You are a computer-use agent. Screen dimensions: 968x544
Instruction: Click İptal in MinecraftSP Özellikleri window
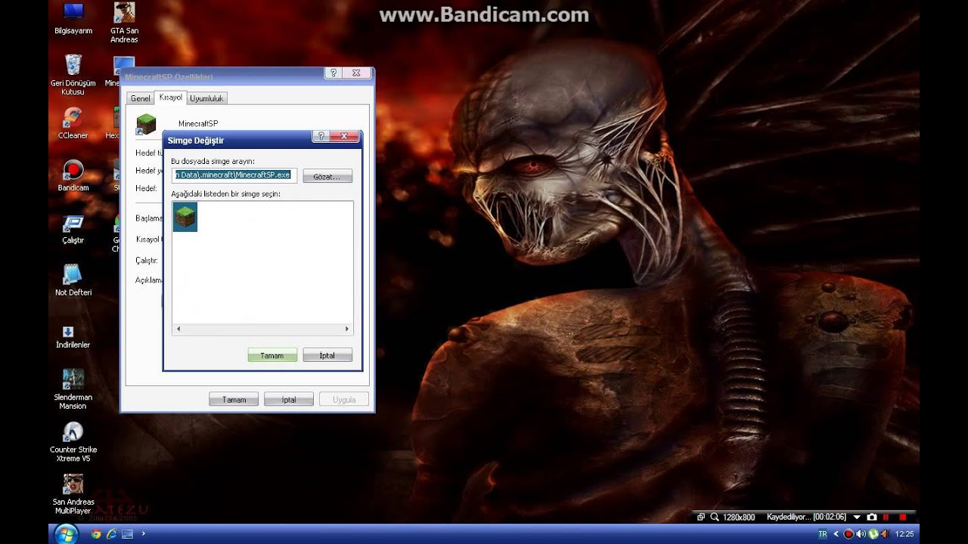(x=289, y=400)
